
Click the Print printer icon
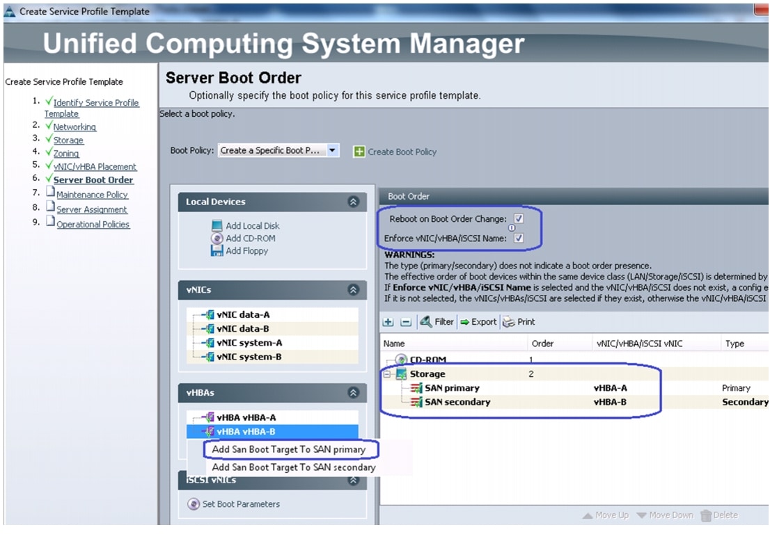509,322
